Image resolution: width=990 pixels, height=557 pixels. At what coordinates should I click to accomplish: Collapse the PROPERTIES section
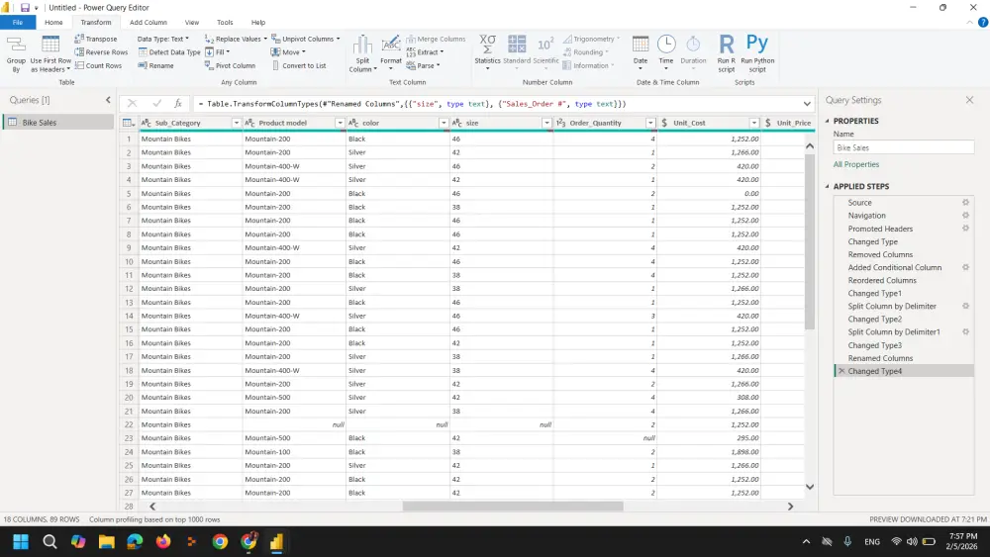[x=827, y=121]
